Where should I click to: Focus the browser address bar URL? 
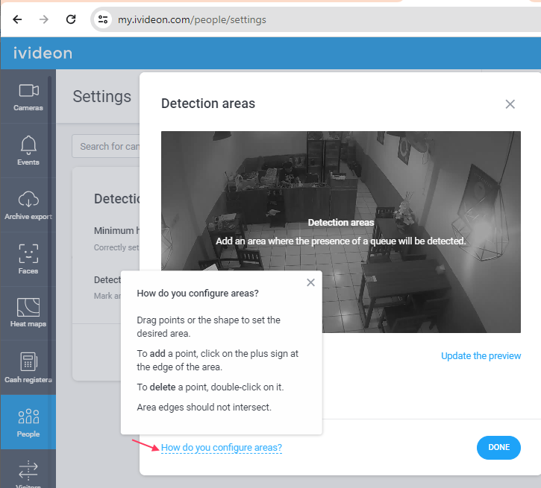(x=192, y=19)
